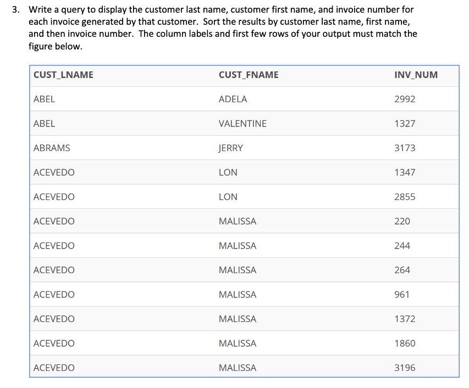This screenshot has height=388, width=469.
Task: Click the INV_NUM column header
Action: (x=415, y=74)
